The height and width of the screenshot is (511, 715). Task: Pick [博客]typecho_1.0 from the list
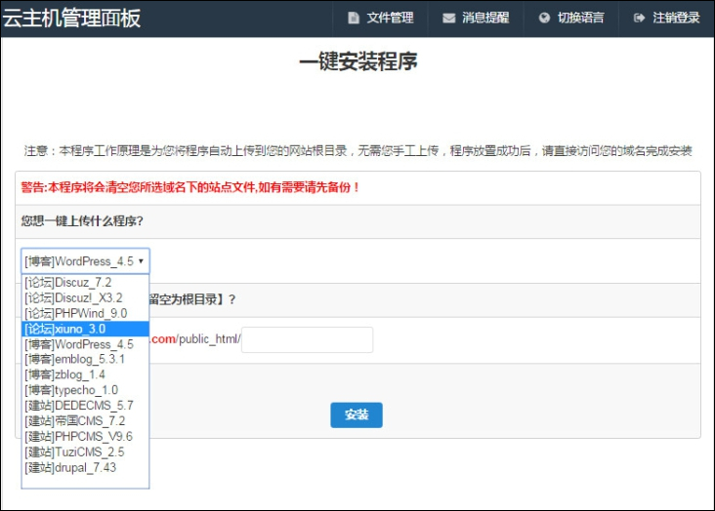tap(85, 390)
